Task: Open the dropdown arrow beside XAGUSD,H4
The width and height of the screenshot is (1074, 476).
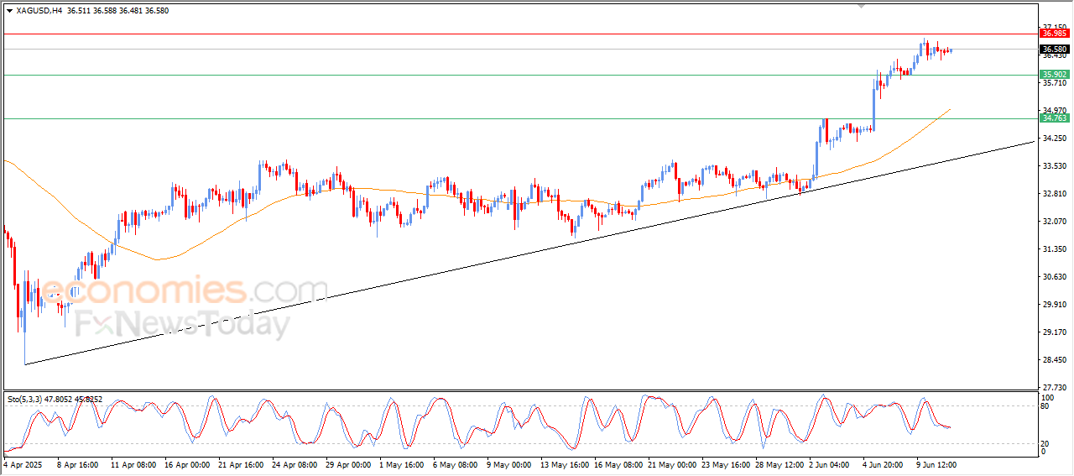Action: (x=9, y=11)
